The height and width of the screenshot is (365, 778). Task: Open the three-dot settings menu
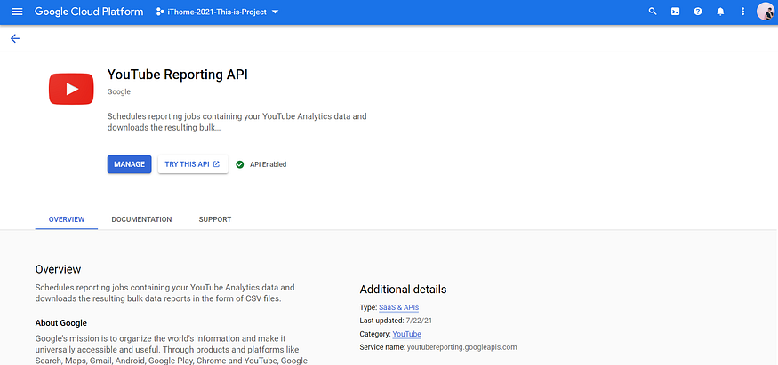tap(742, 12)
